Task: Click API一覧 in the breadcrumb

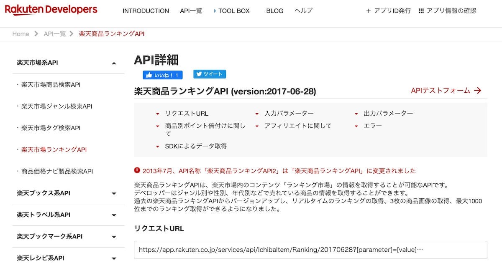Action: tap(55, 34)
